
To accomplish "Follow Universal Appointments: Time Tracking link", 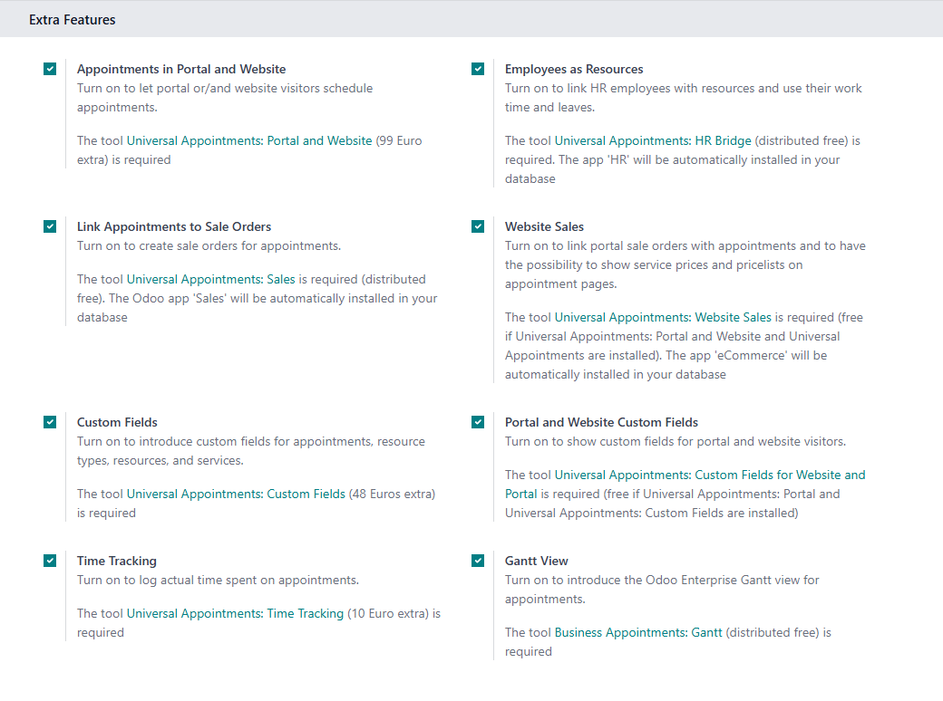I will tap(235, 613).
